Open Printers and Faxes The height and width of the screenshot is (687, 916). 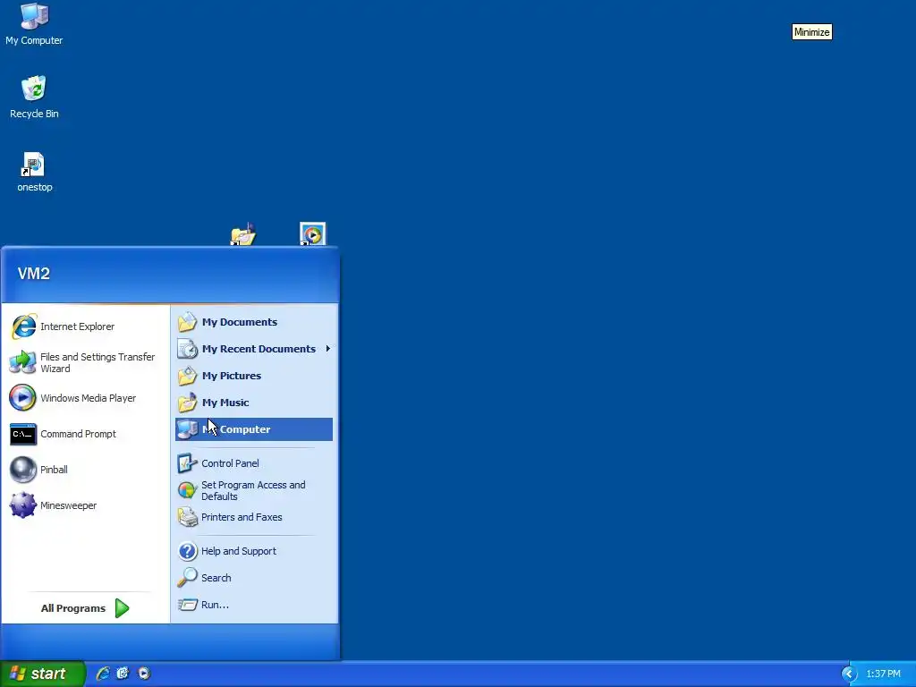[x=254, y=517]
